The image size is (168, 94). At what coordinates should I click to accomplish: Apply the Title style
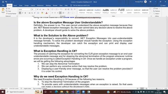click(x=121, y=11)
